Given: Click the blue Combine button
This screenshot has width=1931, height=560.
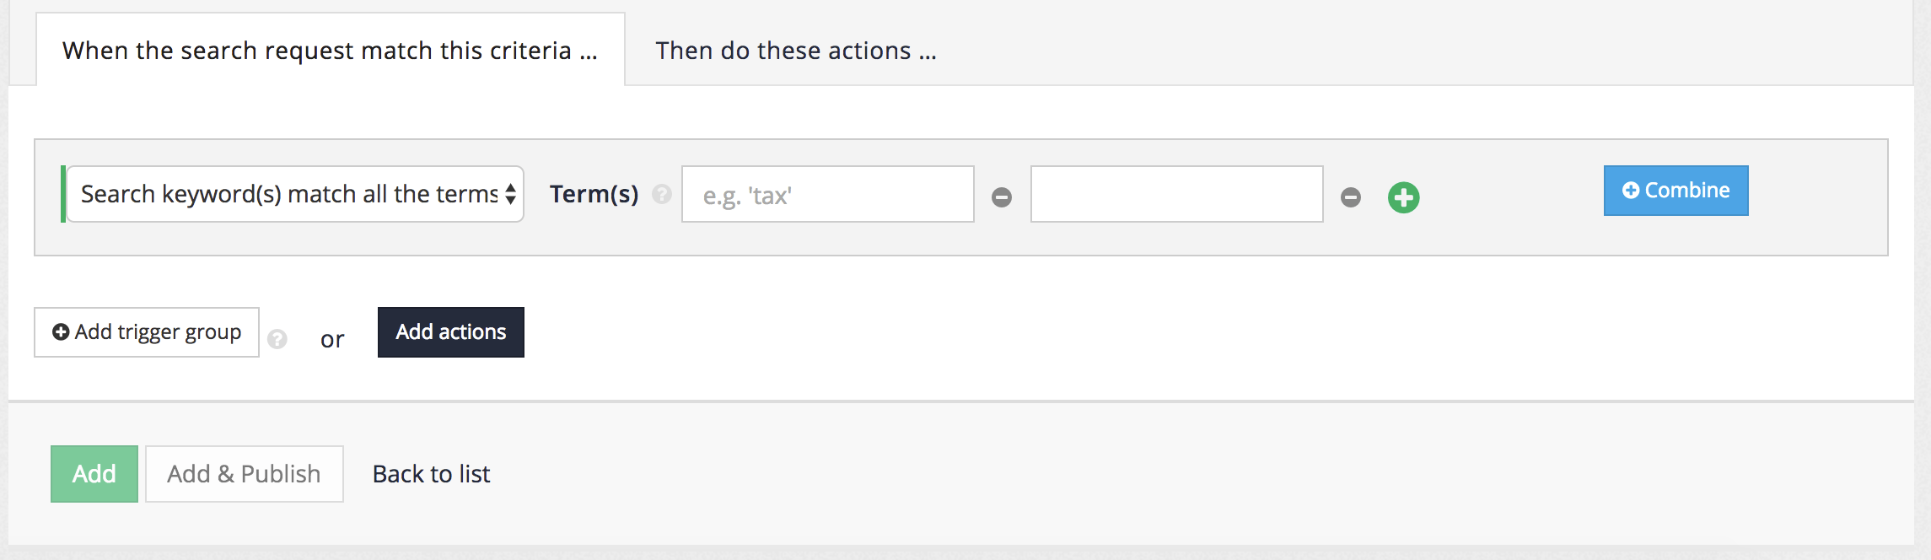Looking at the screenshot, I should [1675, 190].
